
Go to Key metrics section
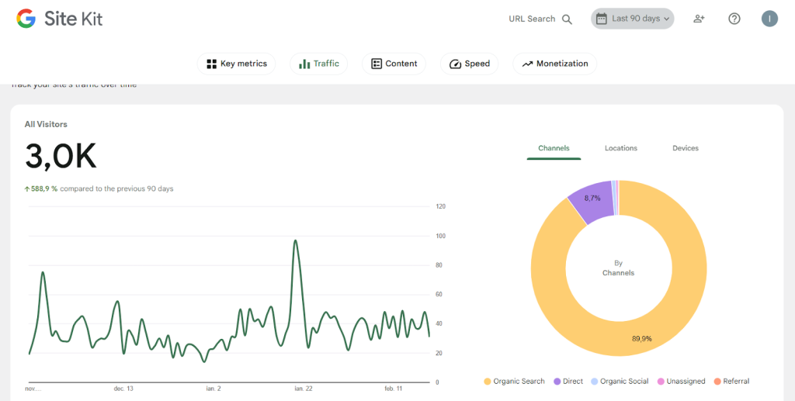click(236, 64)
